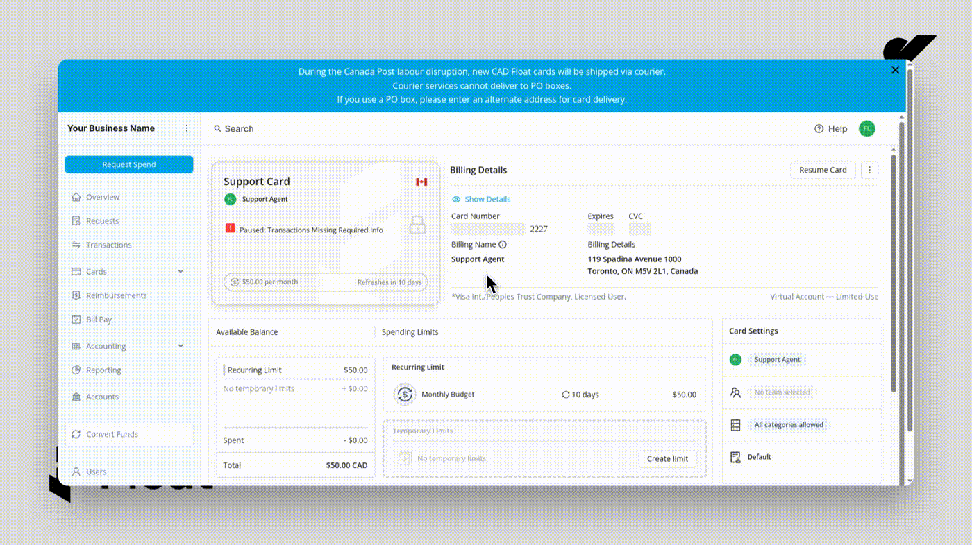Go to Transactions in the sidebar
Image resolution: width=972 pixels, height=545 pixels.
(x=108, y=245)
